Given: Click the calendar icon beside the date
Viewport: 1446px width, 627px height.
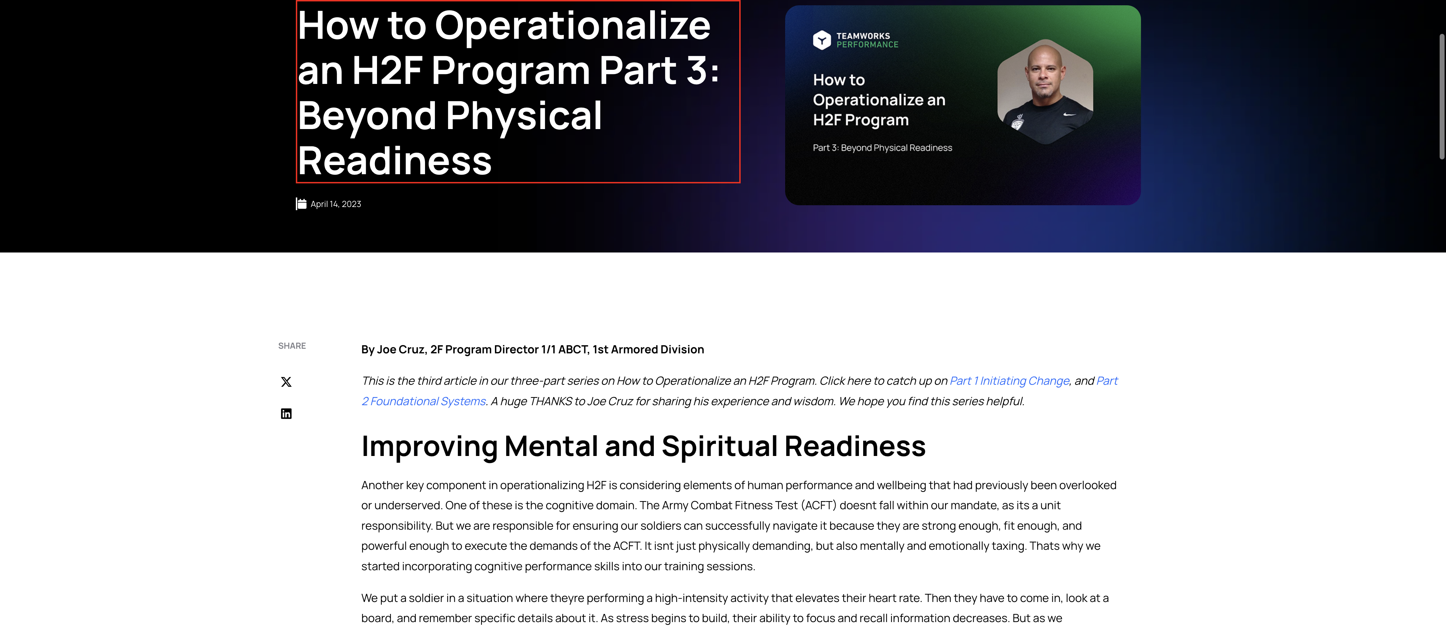Looking at the screenshot, I should click(x=301, y=204).
